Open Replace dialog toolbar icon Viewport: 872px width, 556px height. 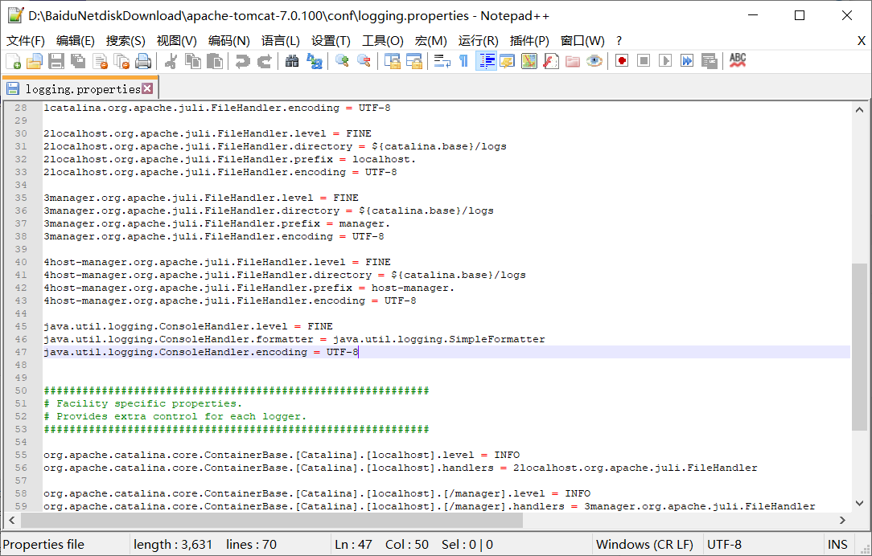(315, 61)
